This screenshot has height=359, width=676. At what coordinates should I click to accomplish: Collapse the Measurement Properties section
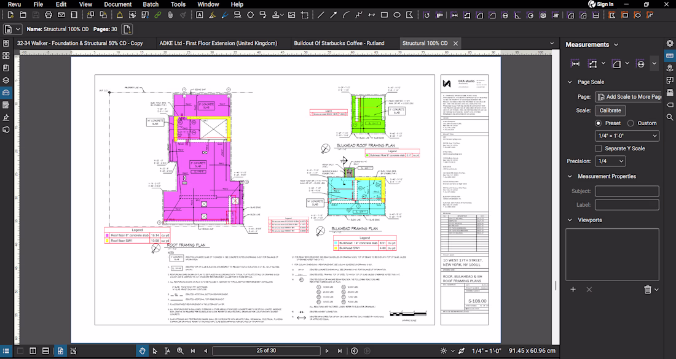(x=570, y=177)
